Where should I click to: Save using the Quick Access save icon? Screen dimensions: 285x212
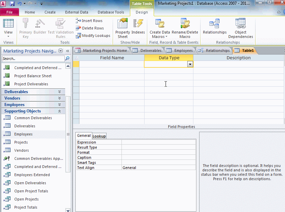12,4
